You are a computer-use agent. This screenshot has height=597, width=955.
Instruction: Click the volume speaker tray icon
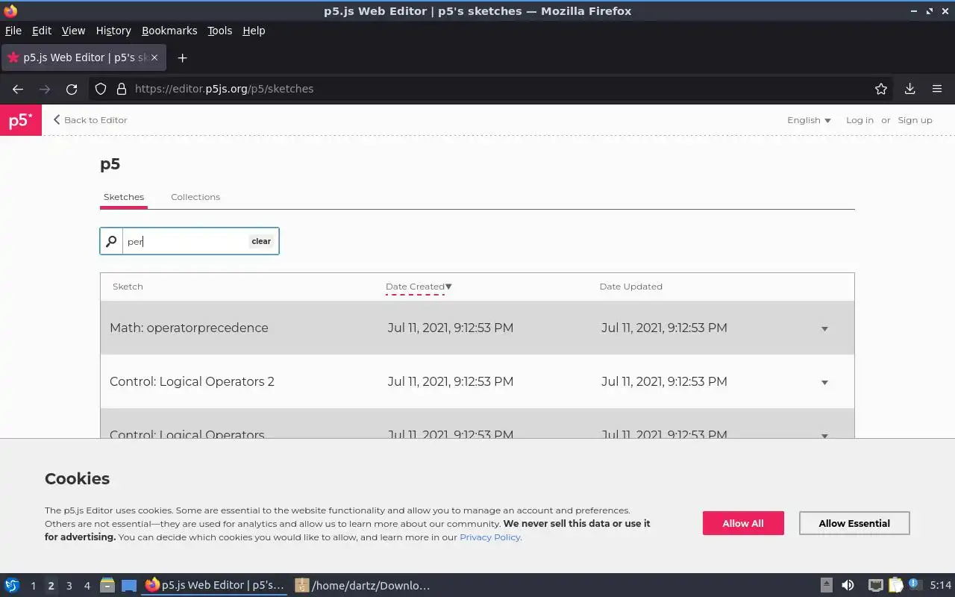(x=848, y=586)
